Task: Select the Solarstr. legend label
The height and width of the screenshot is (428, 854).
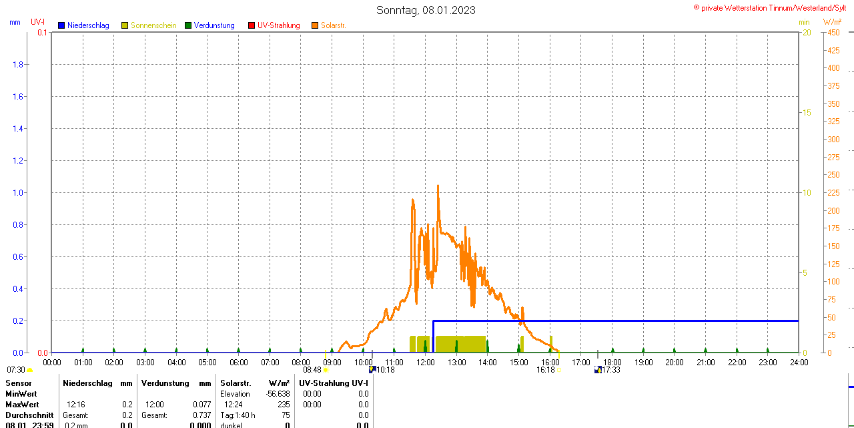Action: (x=334, y=25)
